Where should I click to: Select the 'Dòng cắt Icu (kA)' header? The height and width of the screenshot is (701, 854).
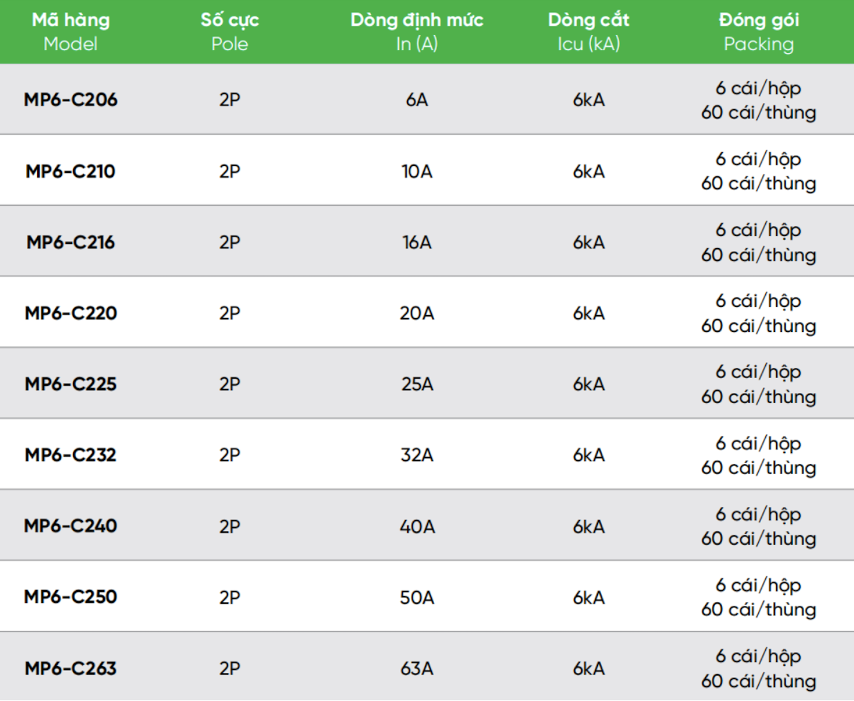click(588, 32)
